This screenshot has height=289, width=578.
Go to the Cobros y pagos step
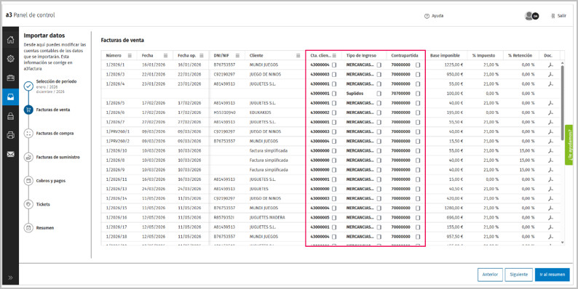tap(50, 181)
